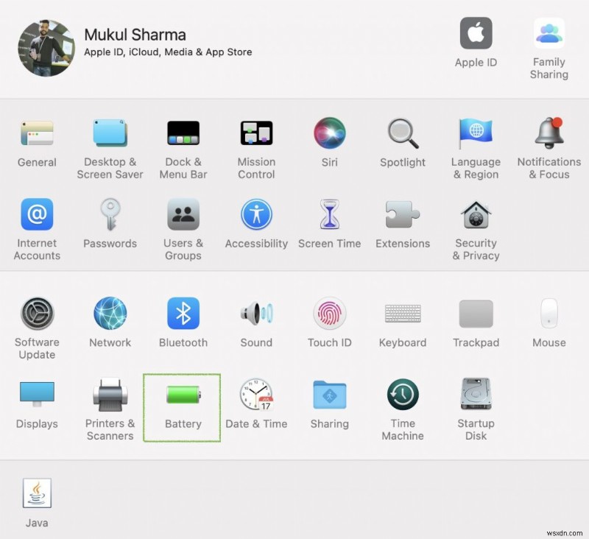Open the Network globe icon
The width and height of the screenshot is (589, 539).
coord(110,313)
